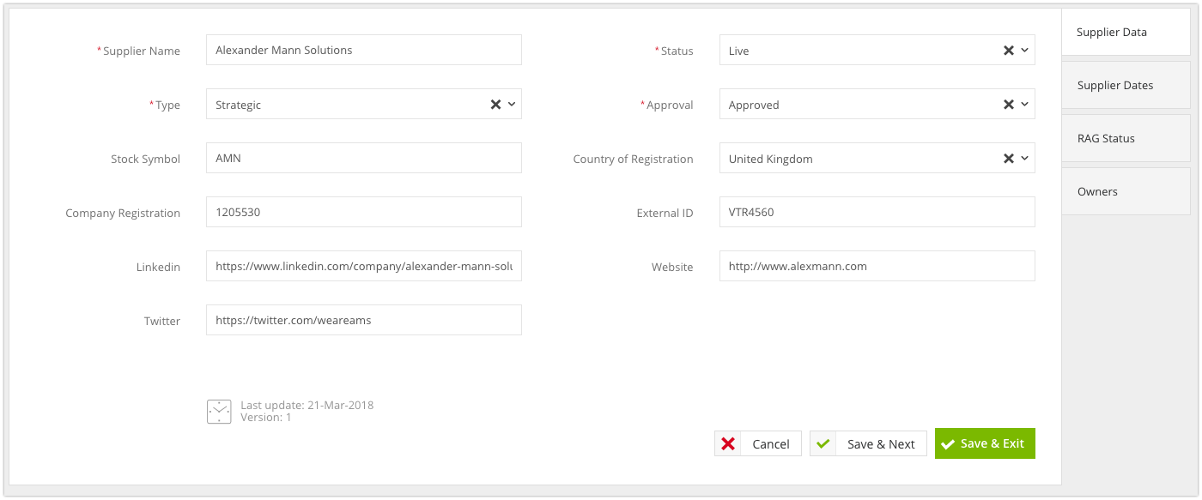The width and height of the screenshot is (1202, 500).
Task: Focus the Company Registration field
Action: coord(364,212)
